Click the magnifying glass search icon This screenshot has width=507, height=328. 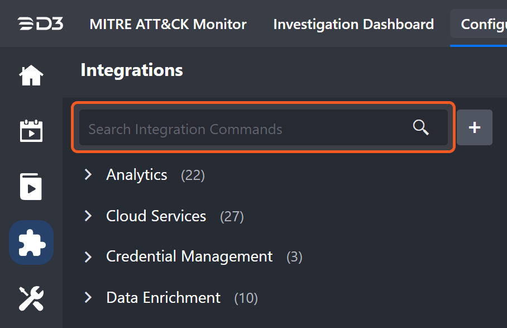[421, 128]
